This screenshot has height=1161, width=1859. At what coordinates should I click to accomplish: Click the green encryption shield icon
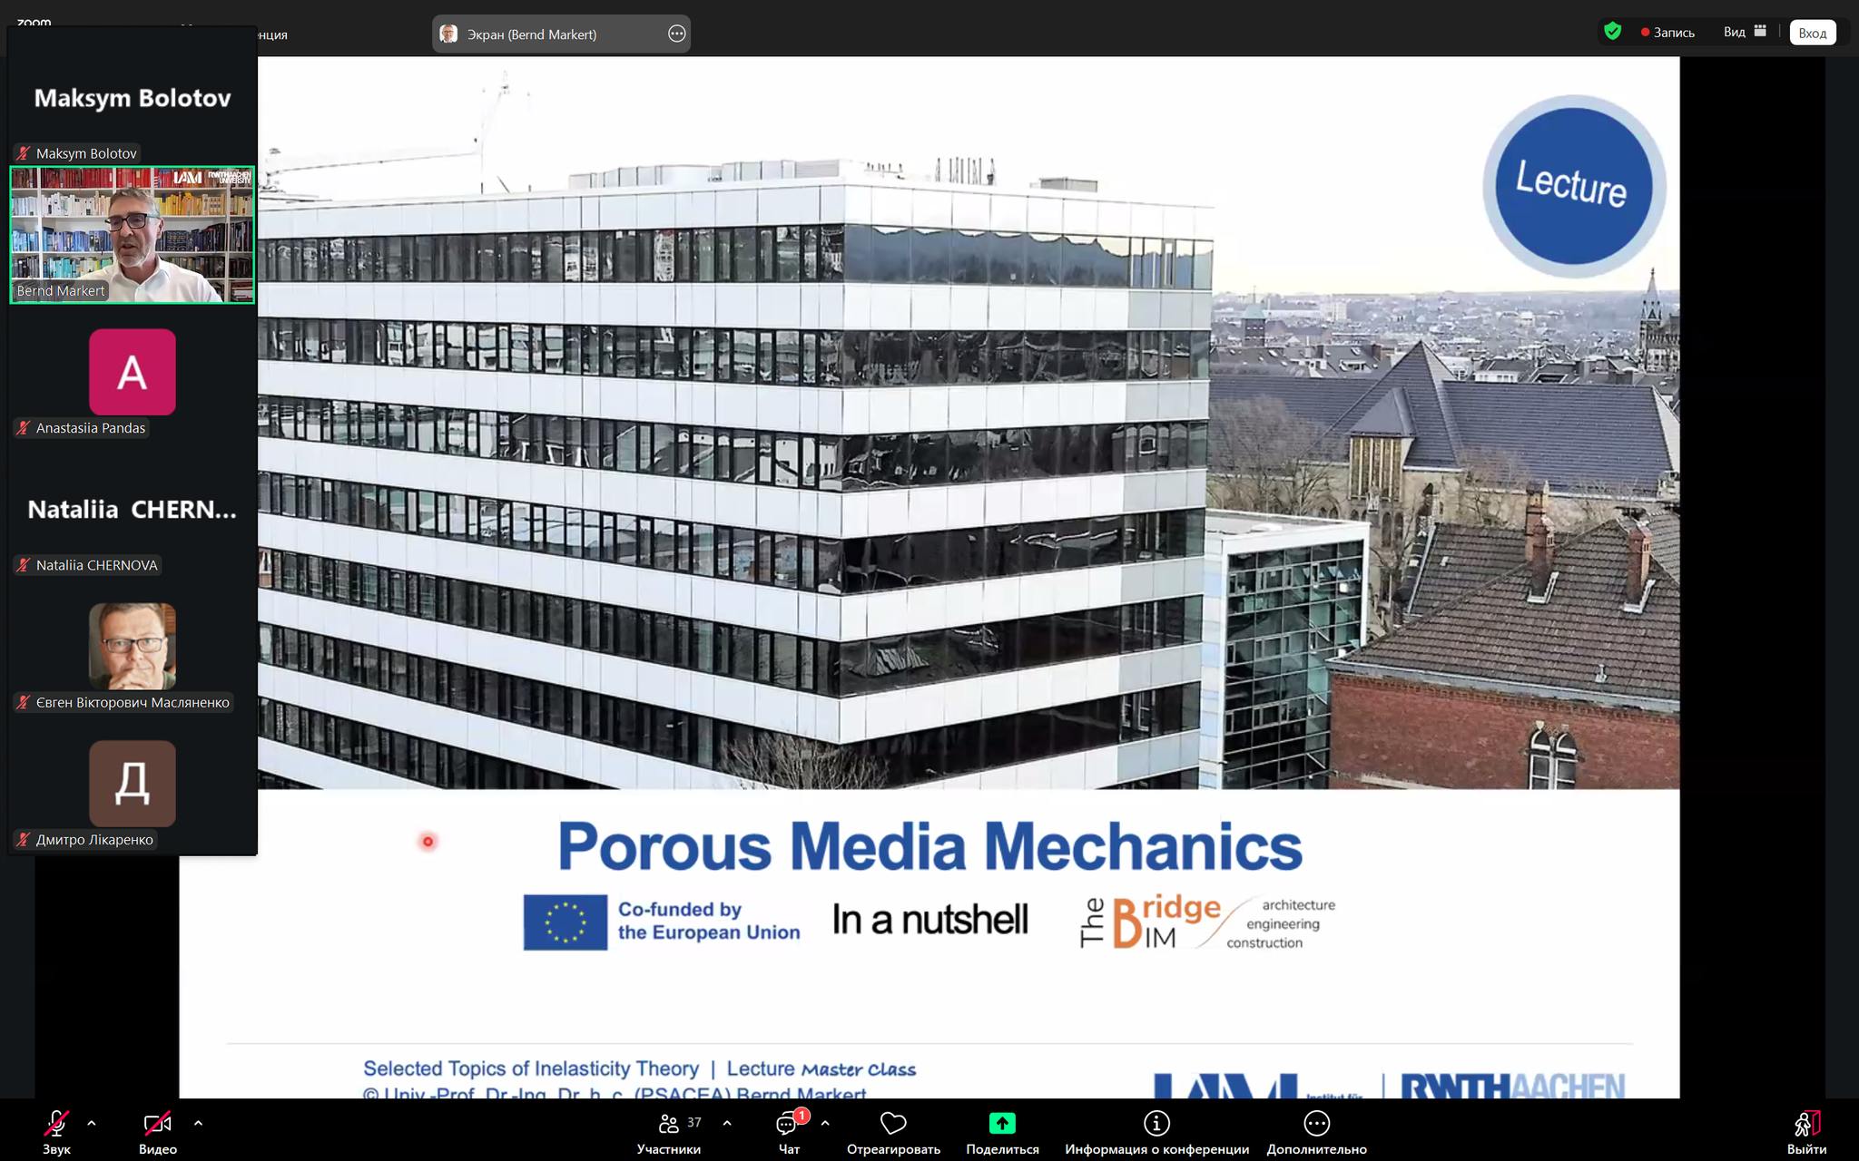pyautogui.click(x=1612, y=32)
